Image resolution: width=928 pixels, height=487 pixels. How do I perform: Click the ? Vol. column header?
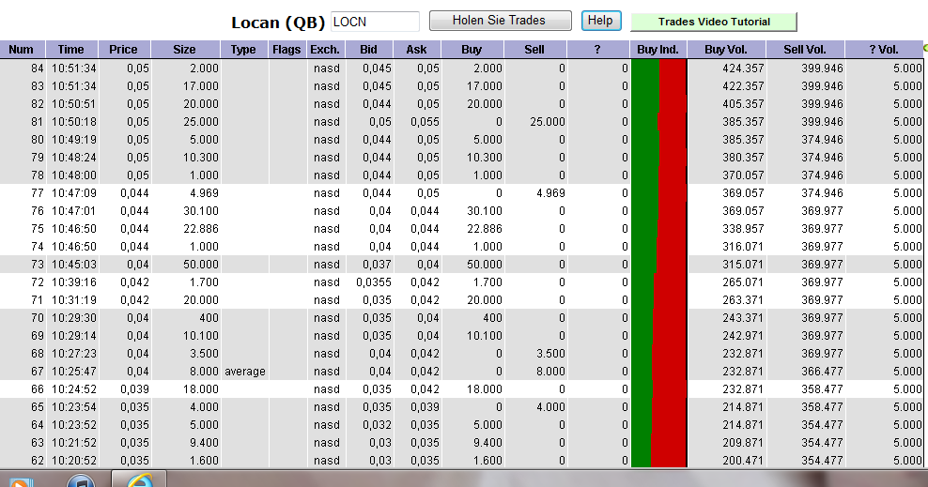pyautogui.click(x=884, y=49)
